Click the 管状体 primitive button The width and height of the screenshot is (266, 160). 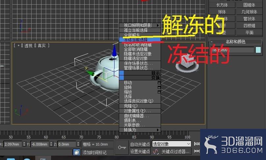pos(249,19)
